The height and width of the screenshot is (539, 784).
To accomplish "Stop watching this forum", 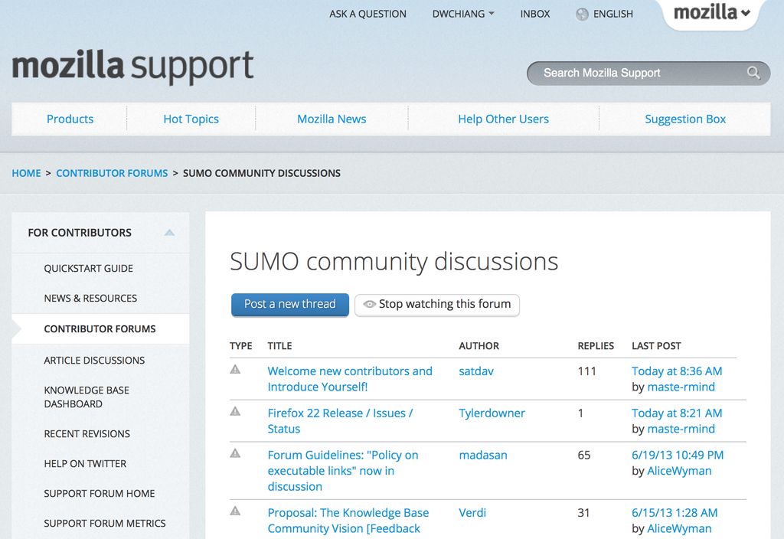I will (x=437, y=305).
